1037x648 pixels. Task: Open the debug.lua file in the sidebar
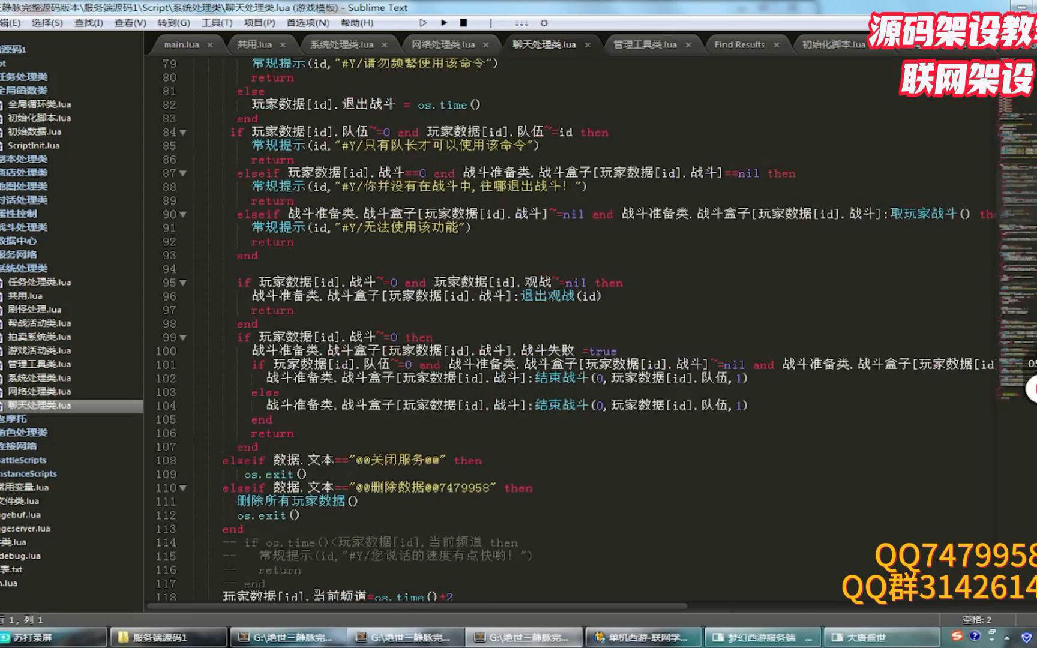coord(20,556)
